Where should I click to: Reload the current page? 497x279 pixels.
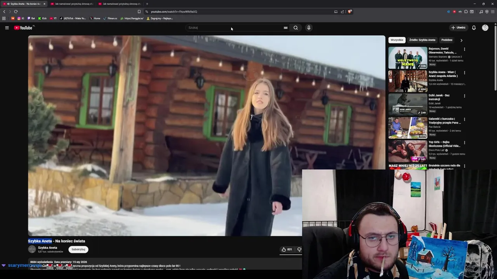pos(16,12)
